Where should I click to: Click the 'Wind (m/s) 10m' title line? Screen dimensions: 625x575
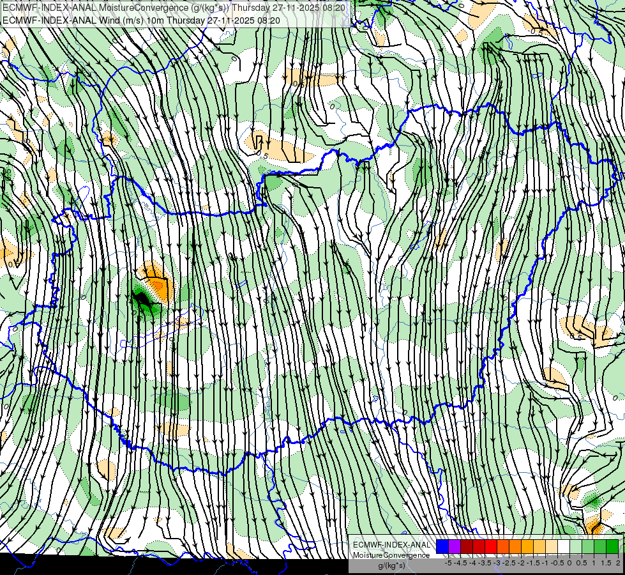pyautogui.click(x=141, y=20)
